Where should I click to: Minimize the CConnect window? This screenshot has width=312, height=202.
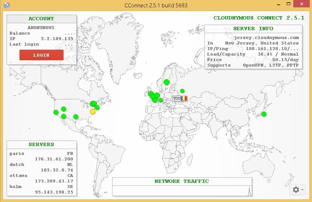pos(279,4)
